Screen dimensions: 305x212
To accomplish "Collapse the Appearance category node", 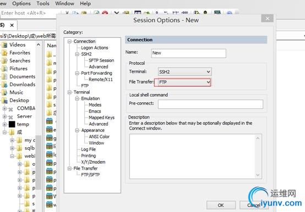I will point(77,130).
